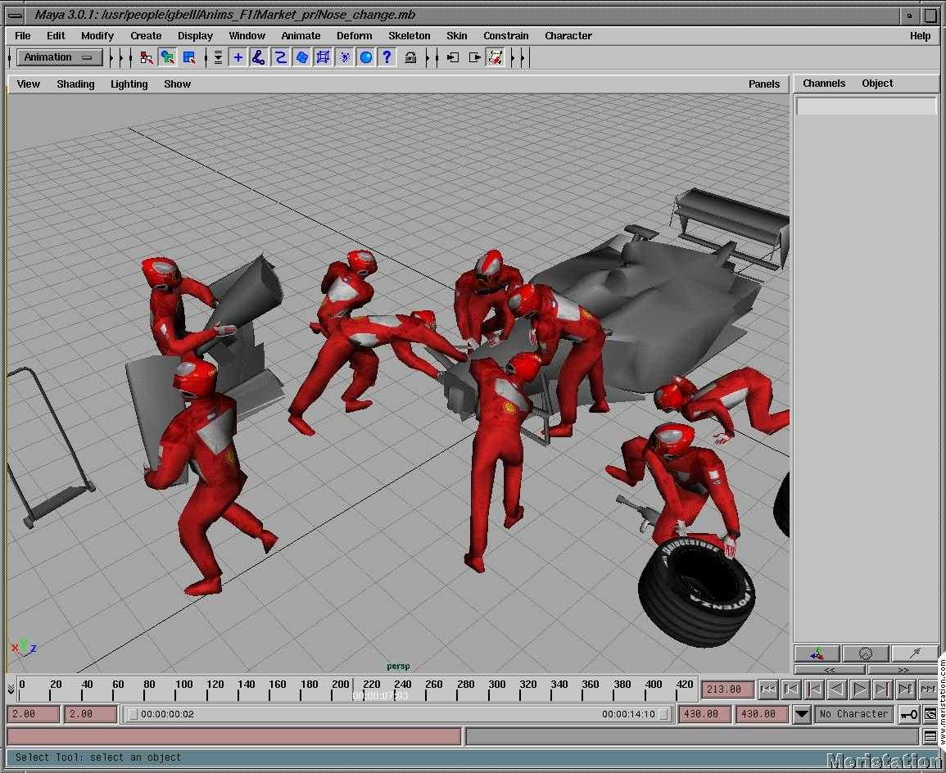The image size is (946, 773).
Task: Click the >> next layer button
Action: pos(903,669)
